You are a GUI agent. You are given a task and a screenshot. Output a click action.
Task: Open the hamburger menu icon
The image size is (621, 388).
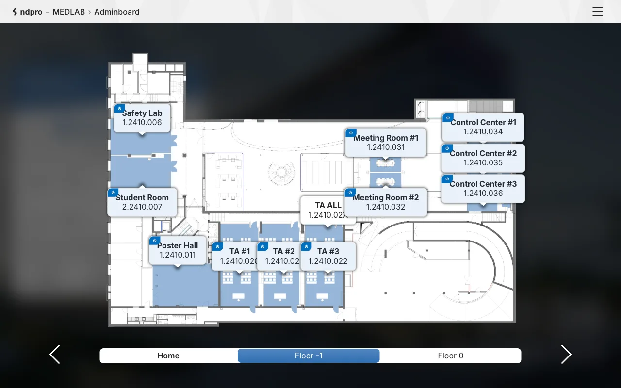pyautogui.click(x=597, y=12)
